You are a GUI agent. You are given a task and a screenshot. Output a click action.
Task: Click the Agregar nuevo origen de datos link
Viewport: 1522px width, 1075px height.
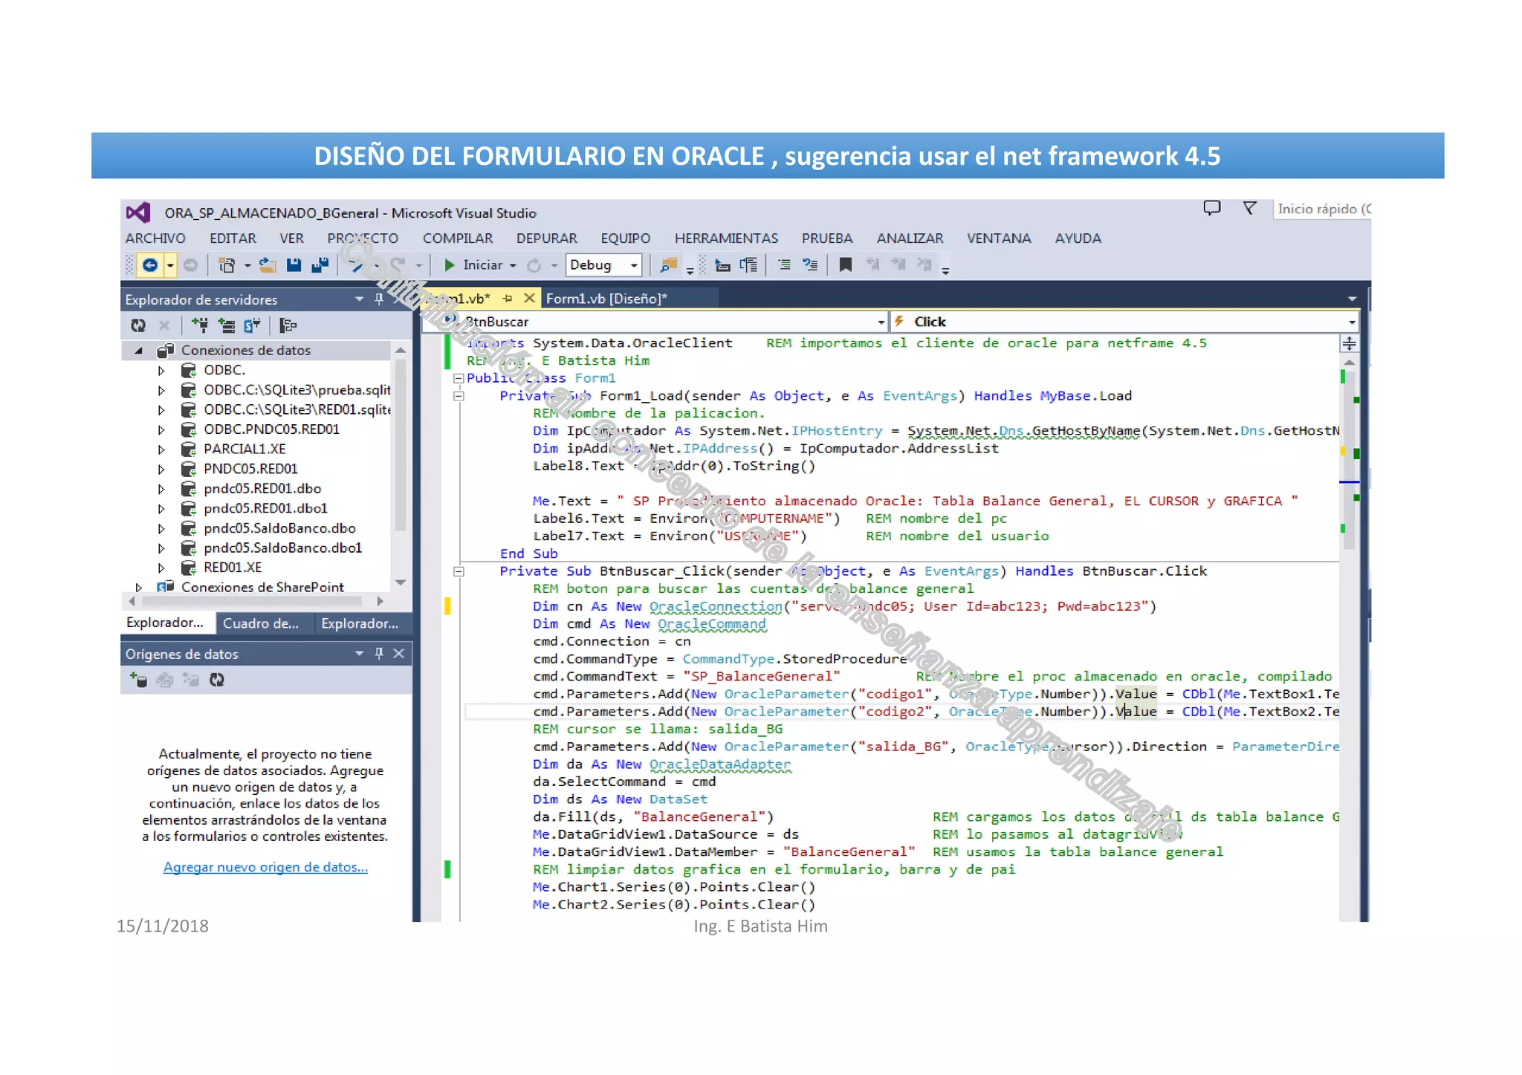point(265,867)
